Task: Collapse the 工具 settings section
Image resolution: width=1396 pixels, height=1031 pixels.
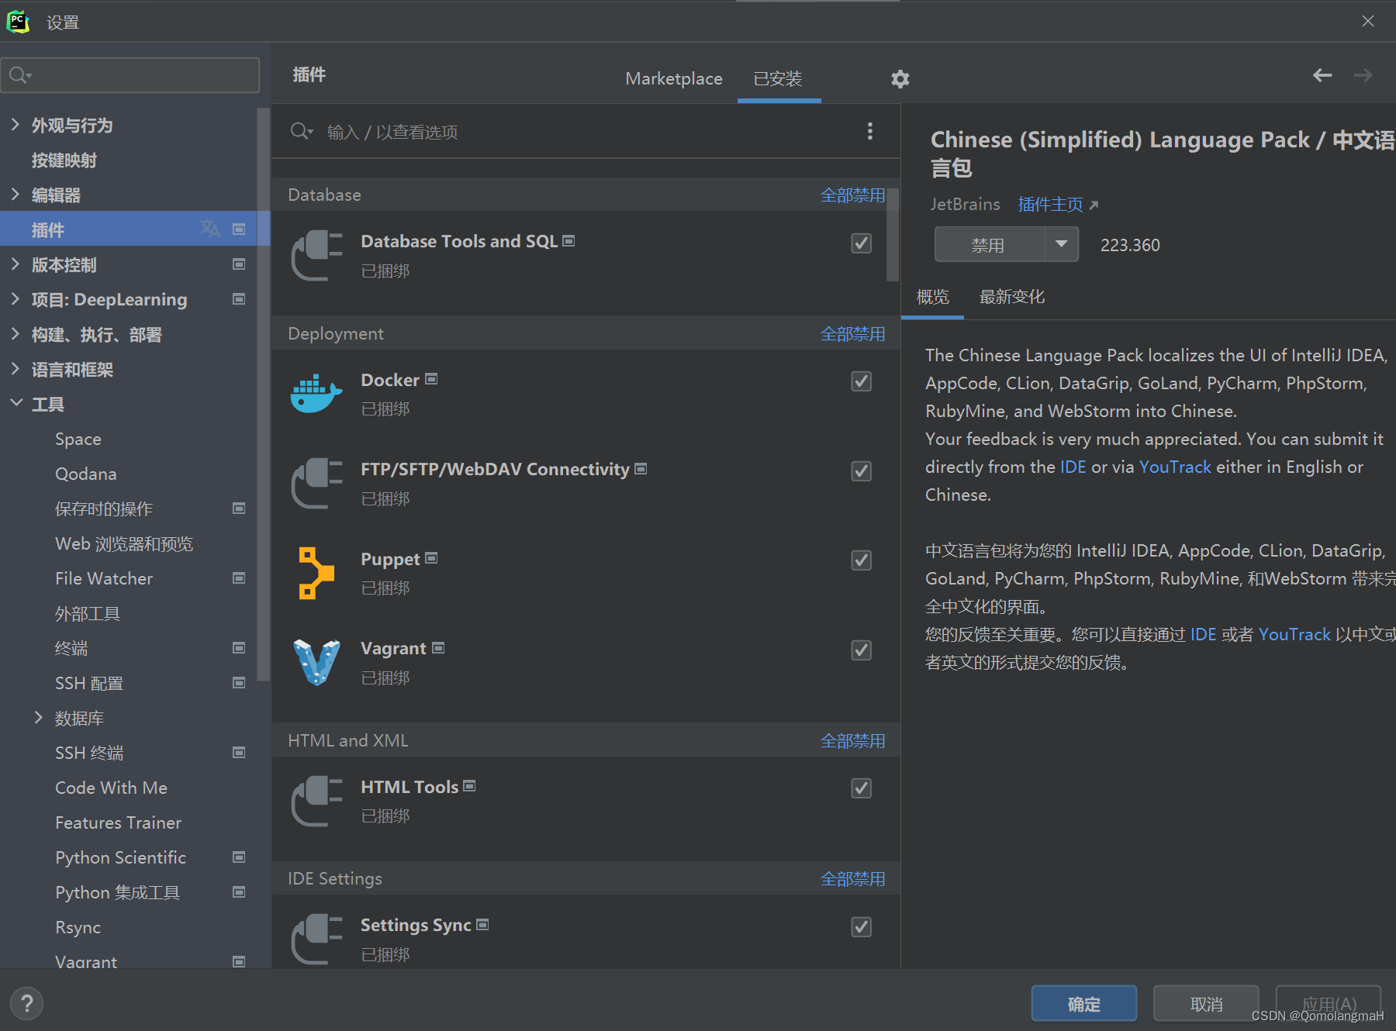Action: pyautogui.click(x=16, y=403)
